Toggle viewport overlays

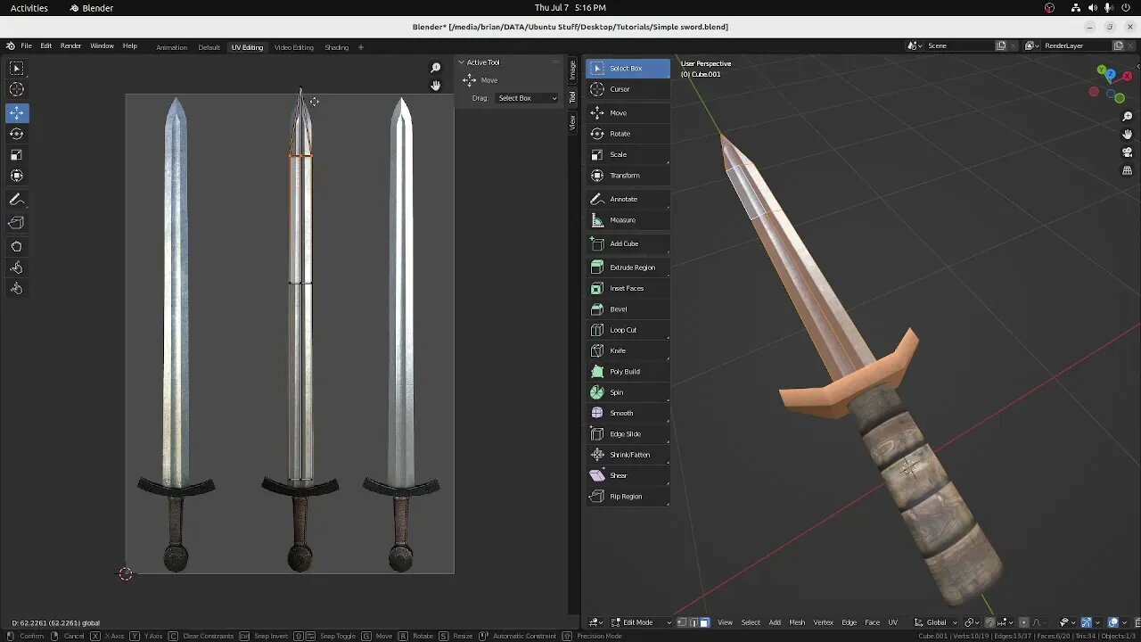pyautogui.click(x=1112, y=622)
